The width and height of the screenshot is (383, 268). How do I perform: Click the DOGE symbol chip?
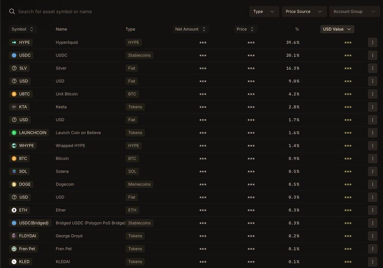coord(21,184)
